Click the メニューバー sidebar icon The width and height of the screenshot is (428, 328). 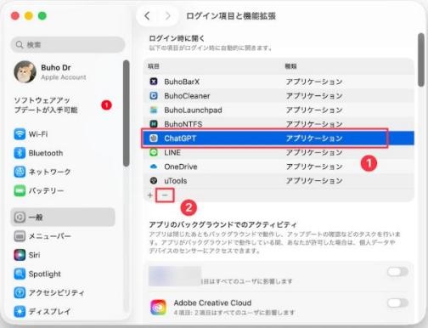coord(20,236)
